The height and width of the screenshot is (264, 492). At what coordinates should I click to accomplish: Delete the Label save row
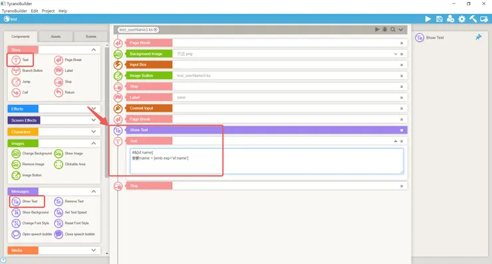(402, 98)
